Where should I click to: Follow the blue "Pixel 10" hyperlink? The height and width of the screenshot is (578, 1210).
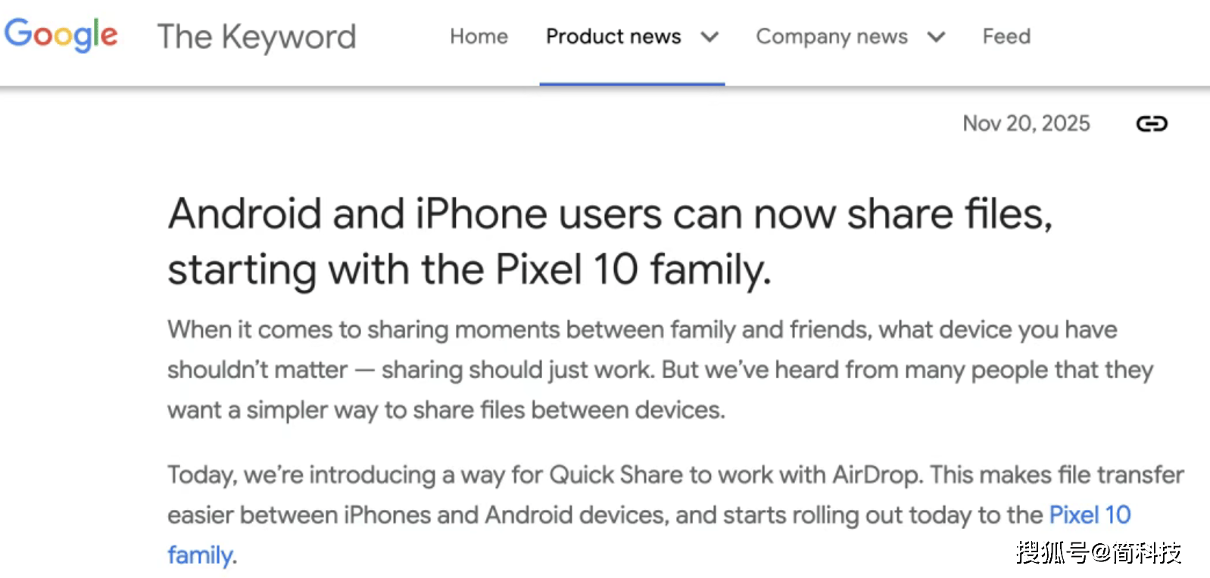tap(1090, 515)
